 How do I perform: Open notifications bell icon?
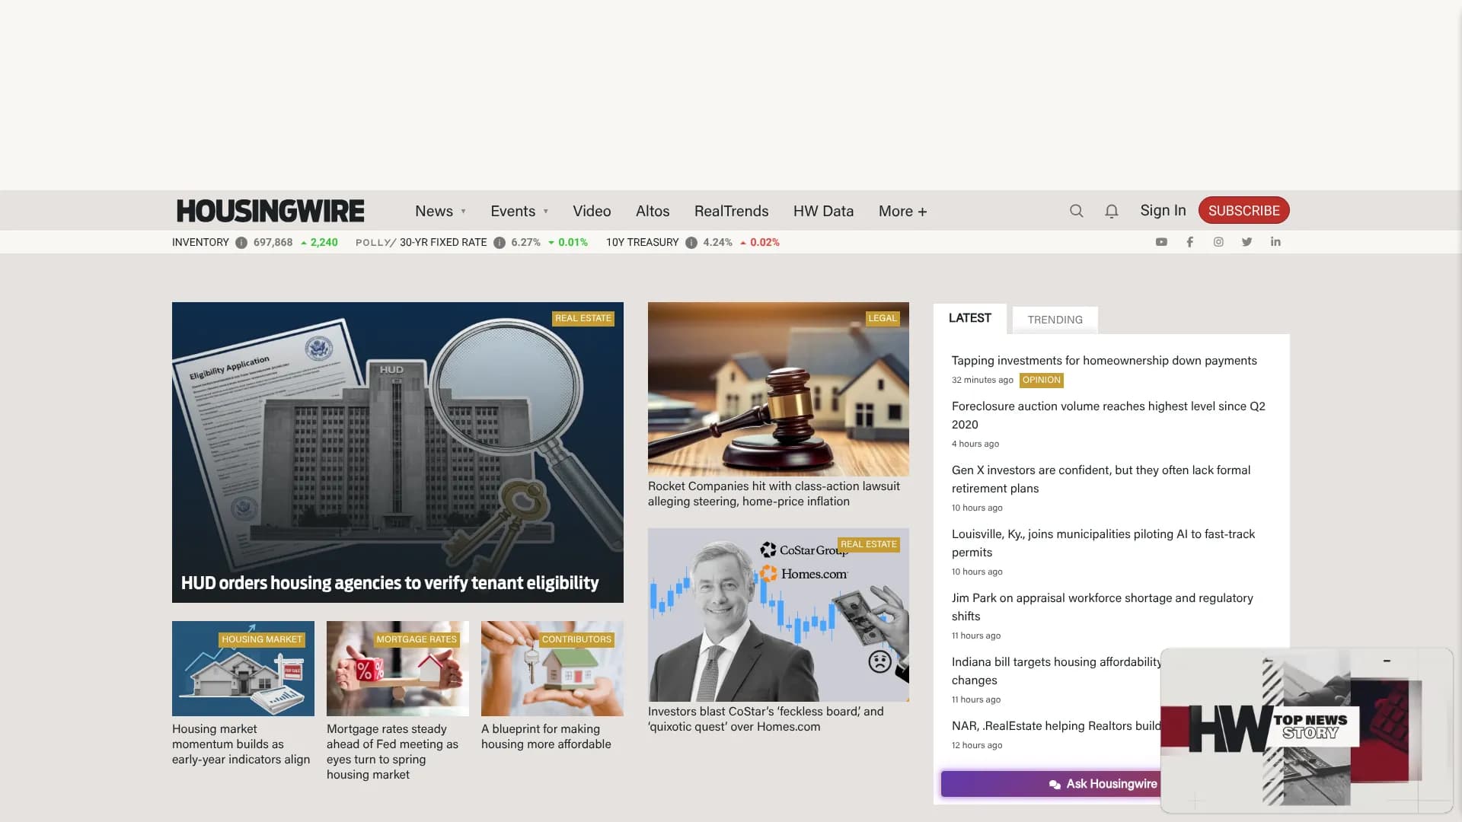pyautogui.click(x=1112, y=211)
